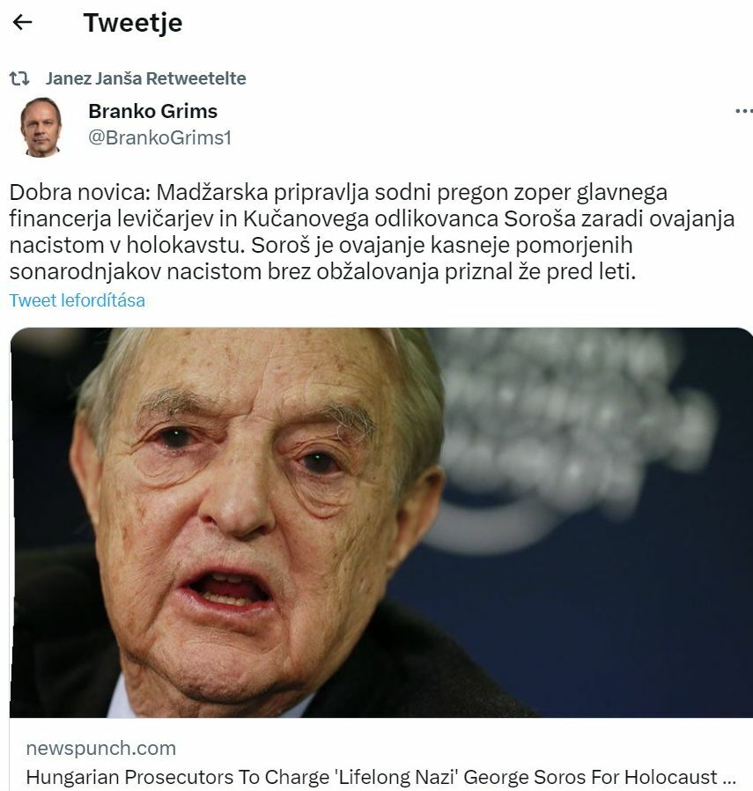This screenshot has width=753, height=791.
Task: Click the blurred globe logo in photo
Action: coord(570,429)
